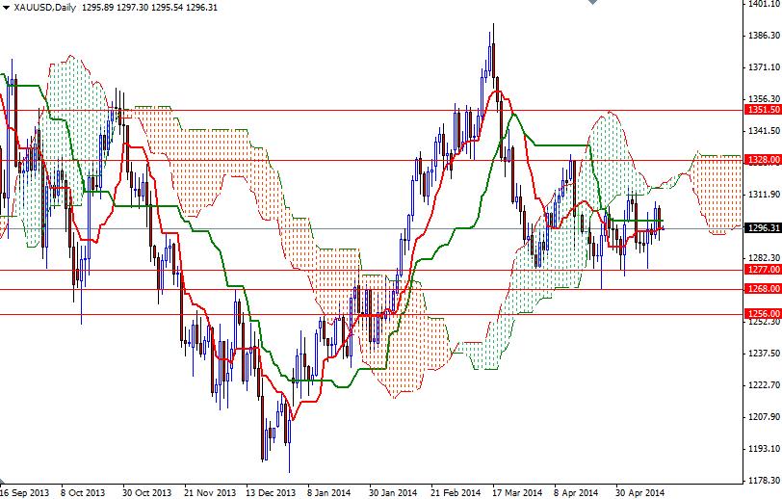Viewport: 782px width, 499px height.
Task: Click the 30 Oct 2013 date label
Action: [x=146, y=492]
